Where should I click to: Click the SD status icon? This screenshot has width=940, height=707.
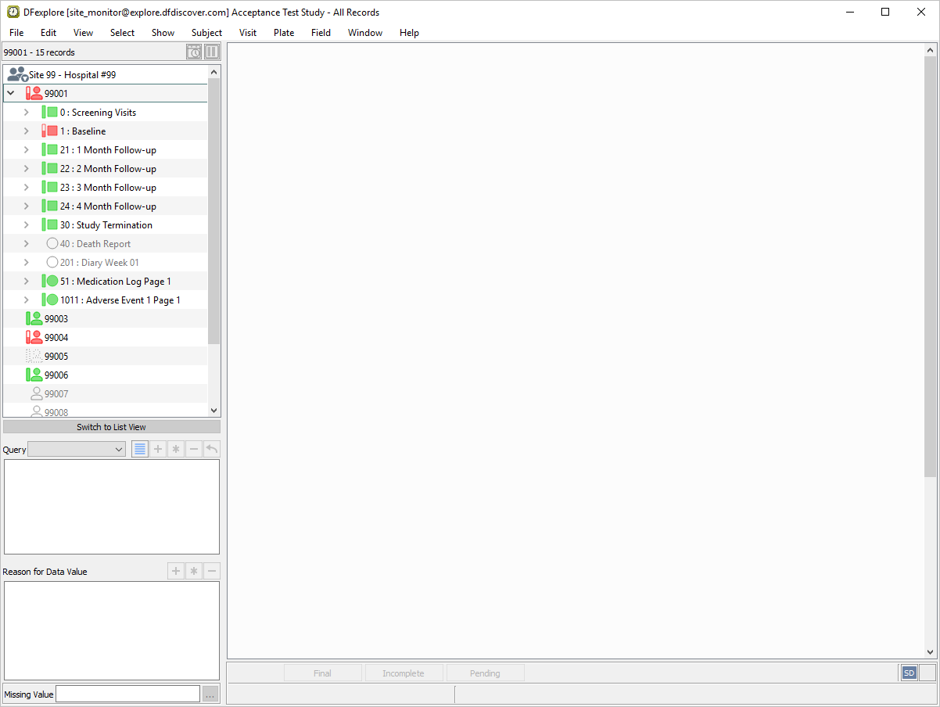tap(909, 673)
